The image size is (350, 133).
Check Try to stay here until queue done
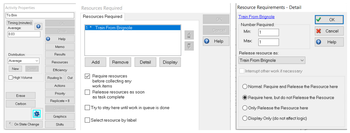tap(87, 108)
